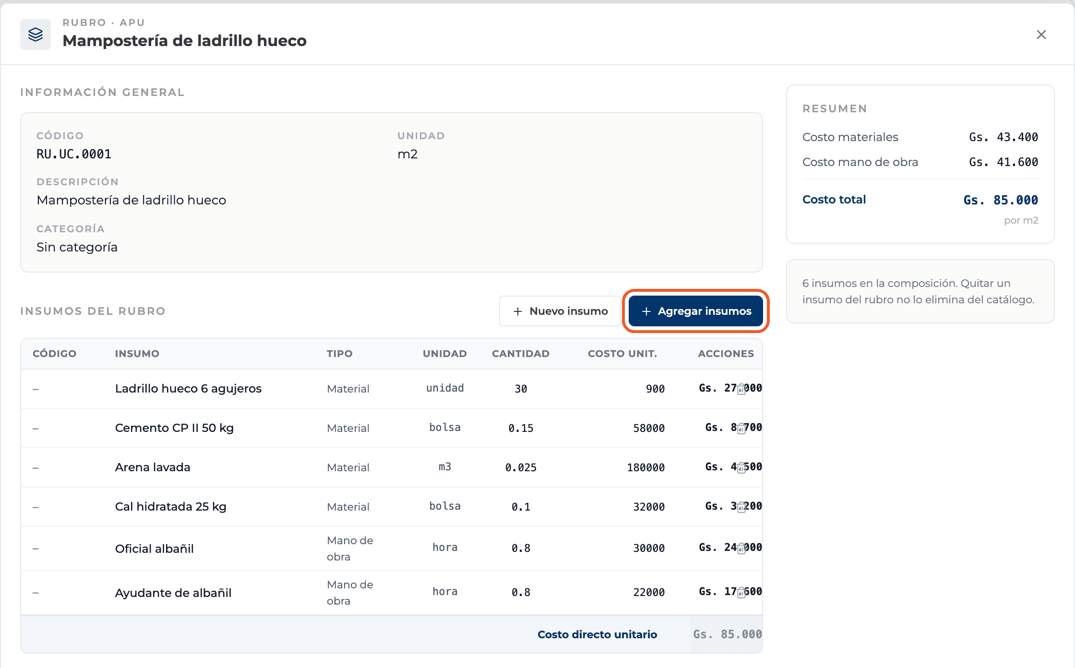
Task: Delete the Cal hidratada 25 kg row
Action: pos(741,507)
